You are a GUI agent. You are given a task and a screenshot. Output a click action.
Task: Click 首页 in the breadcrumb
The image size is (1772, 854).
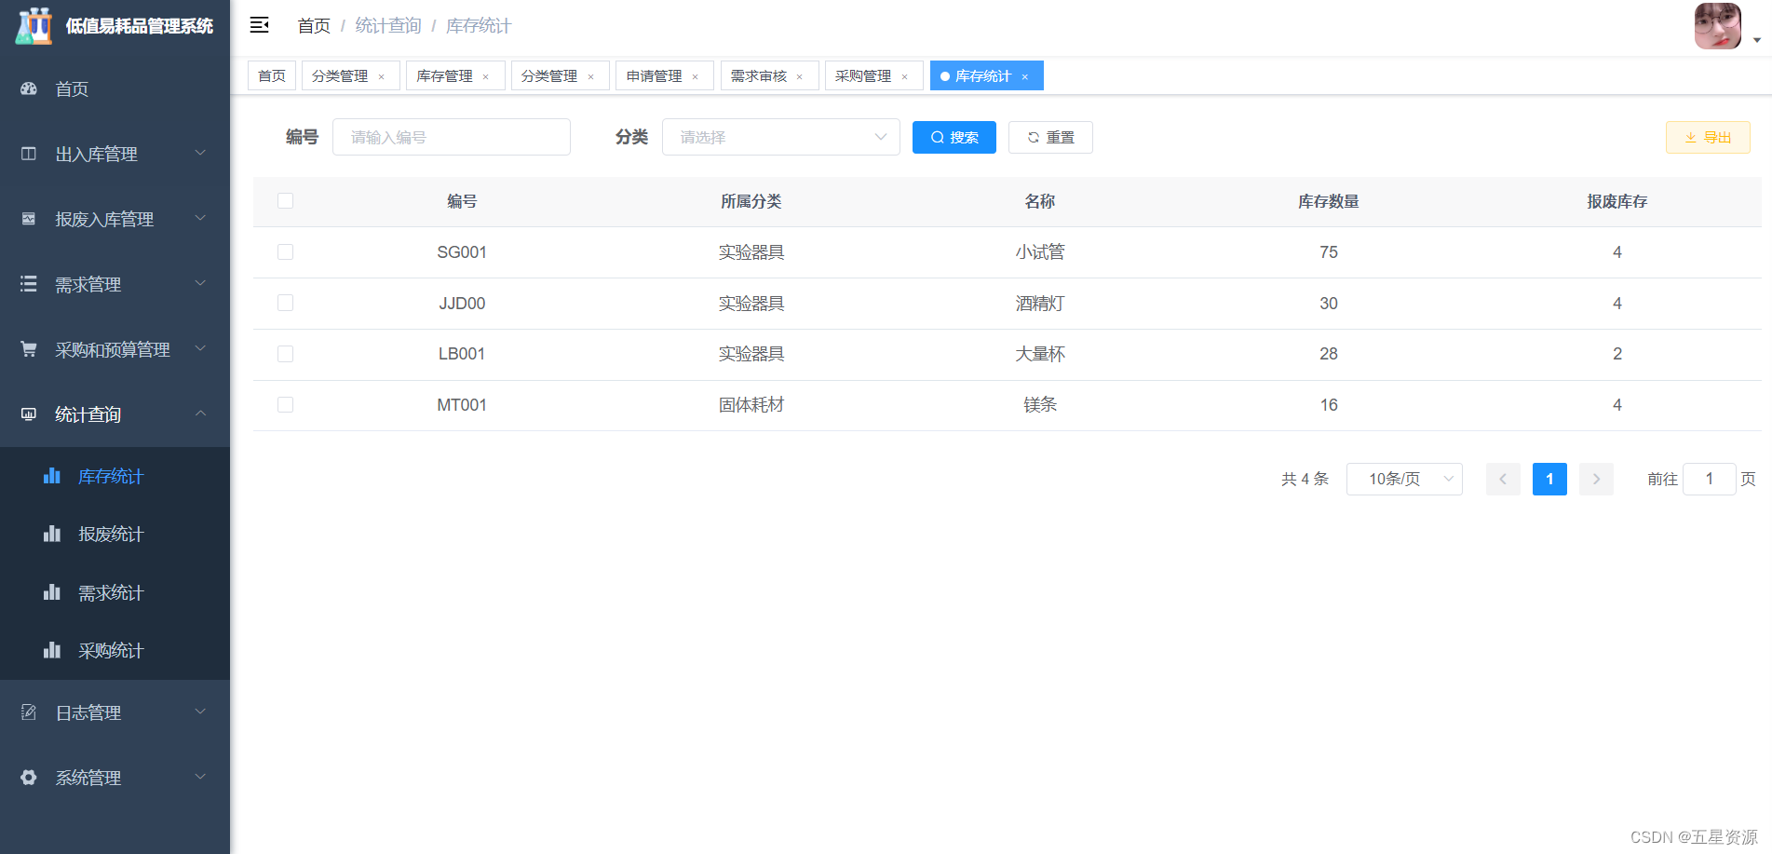[x=314, y=26]
